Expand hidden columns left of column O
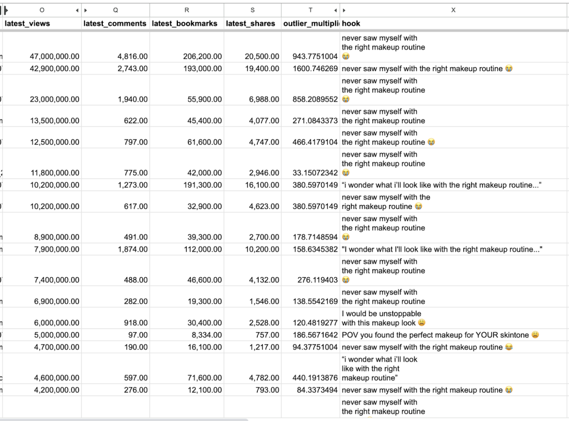The width and height of the screenshot is (569, 421). coord(6,10)
